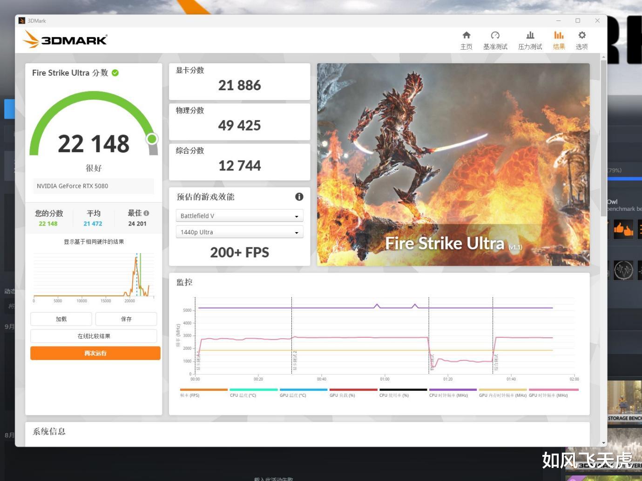Click the 显示基于相同硬件的结果 caption
The width and height of the screenshot is (642, 481).
pos(94,242)
